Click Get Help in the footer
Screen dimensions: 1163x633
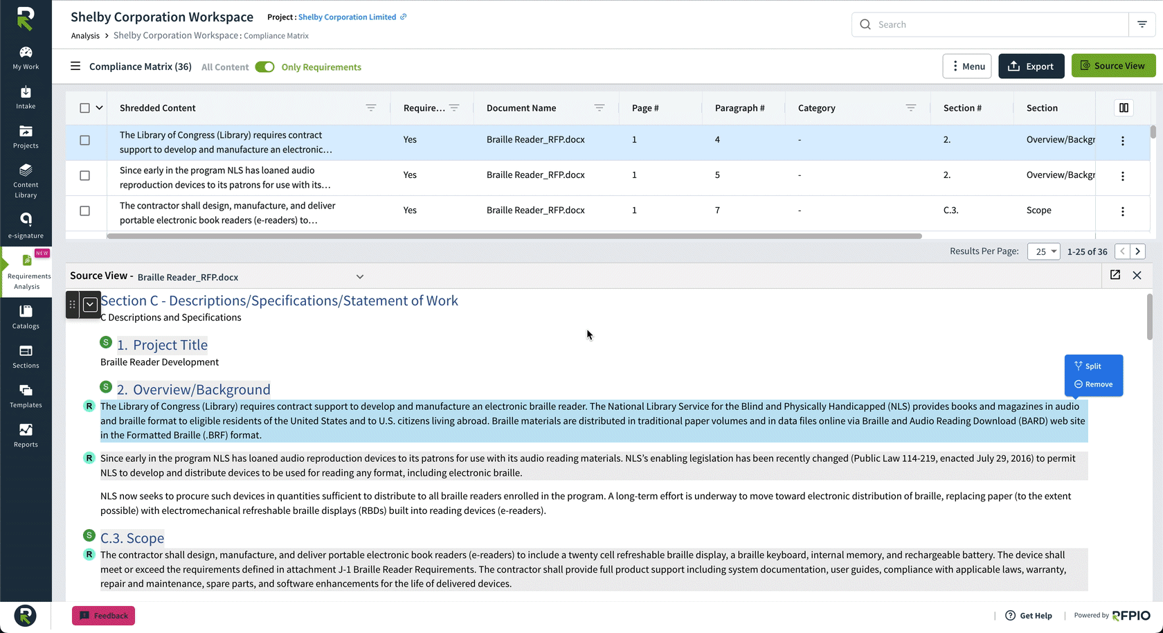1029,616
